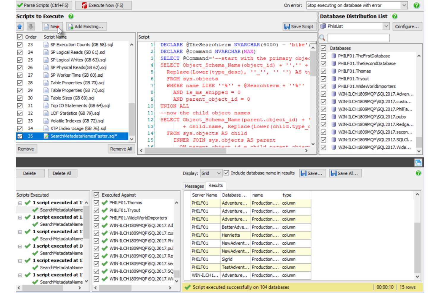Open the On error dropdown

point(404,5)
